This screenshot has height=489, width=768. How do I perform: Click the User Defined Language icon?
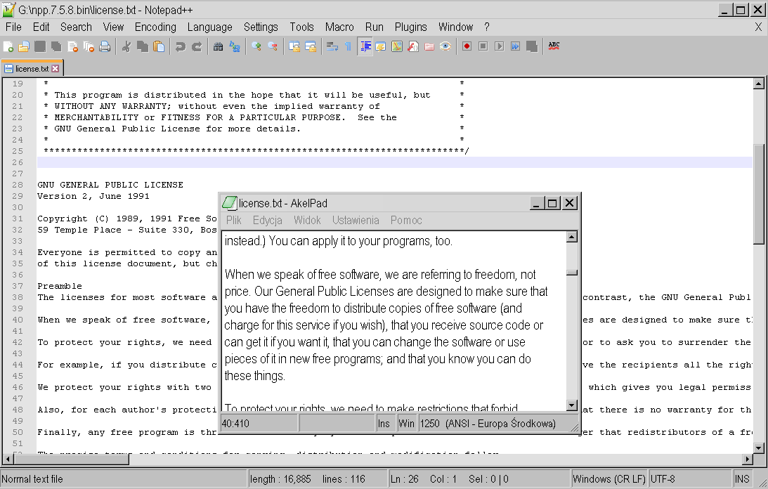381,46
